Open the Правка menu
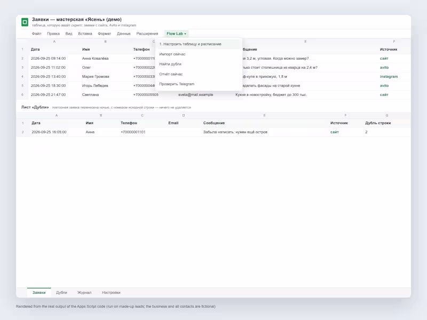Screen dimensions: 427x320 [x=53, y=34]
